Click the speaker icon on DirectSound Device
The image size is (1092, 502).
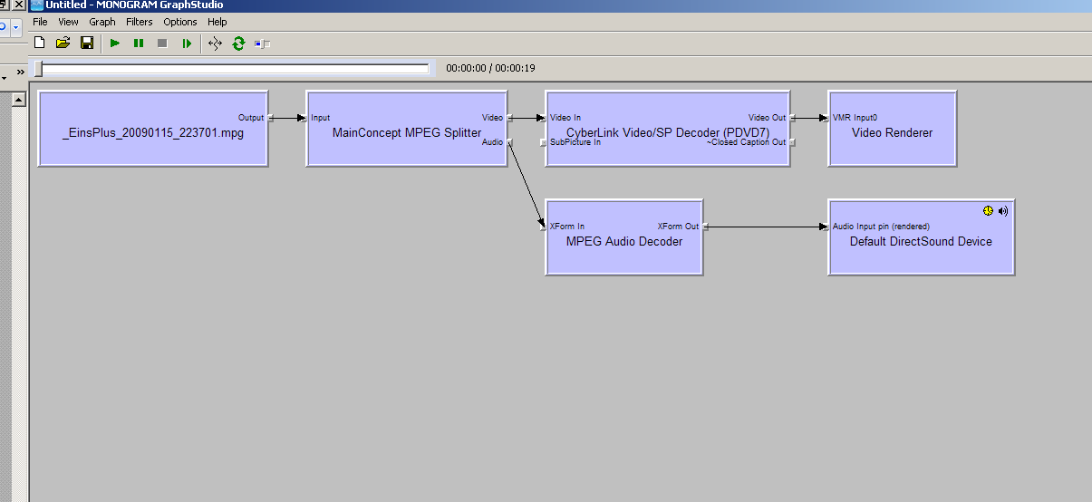1003,211
